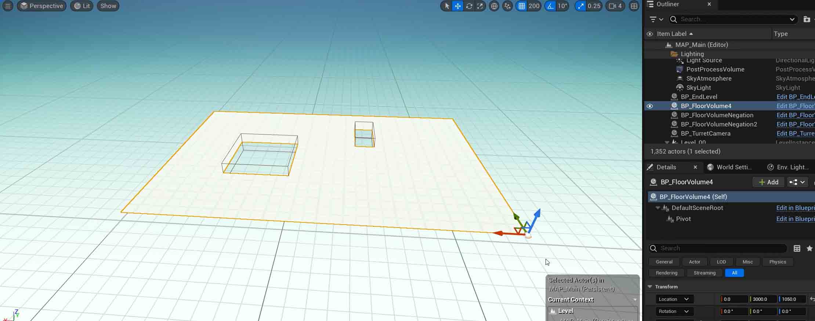Click the camera speed icon
815x321 pixels.
[x=612, y=6]
